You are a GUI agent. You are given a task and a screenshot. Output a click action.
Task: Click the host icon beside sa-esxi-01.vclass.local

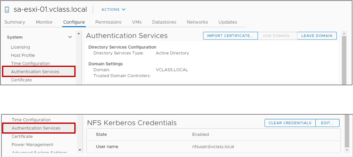[7, 10]
